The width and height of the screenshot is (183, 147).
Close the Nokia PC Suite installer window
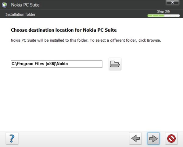(x=173, y=2)
